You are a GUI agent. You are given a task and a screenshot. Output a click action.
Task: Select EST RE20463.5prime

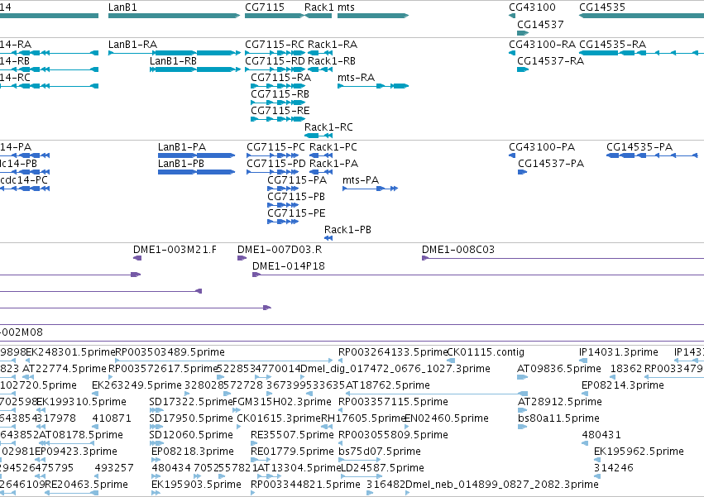pyautogui.click(x=71, y=493)
